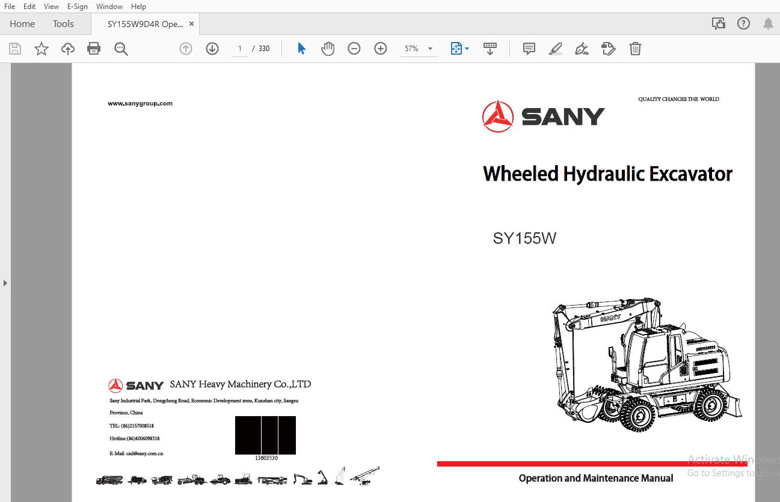Image resolution: width=780 pixels, height=502 pixels.
Task: Click the page number input field
Action: [x=240, y=49]
